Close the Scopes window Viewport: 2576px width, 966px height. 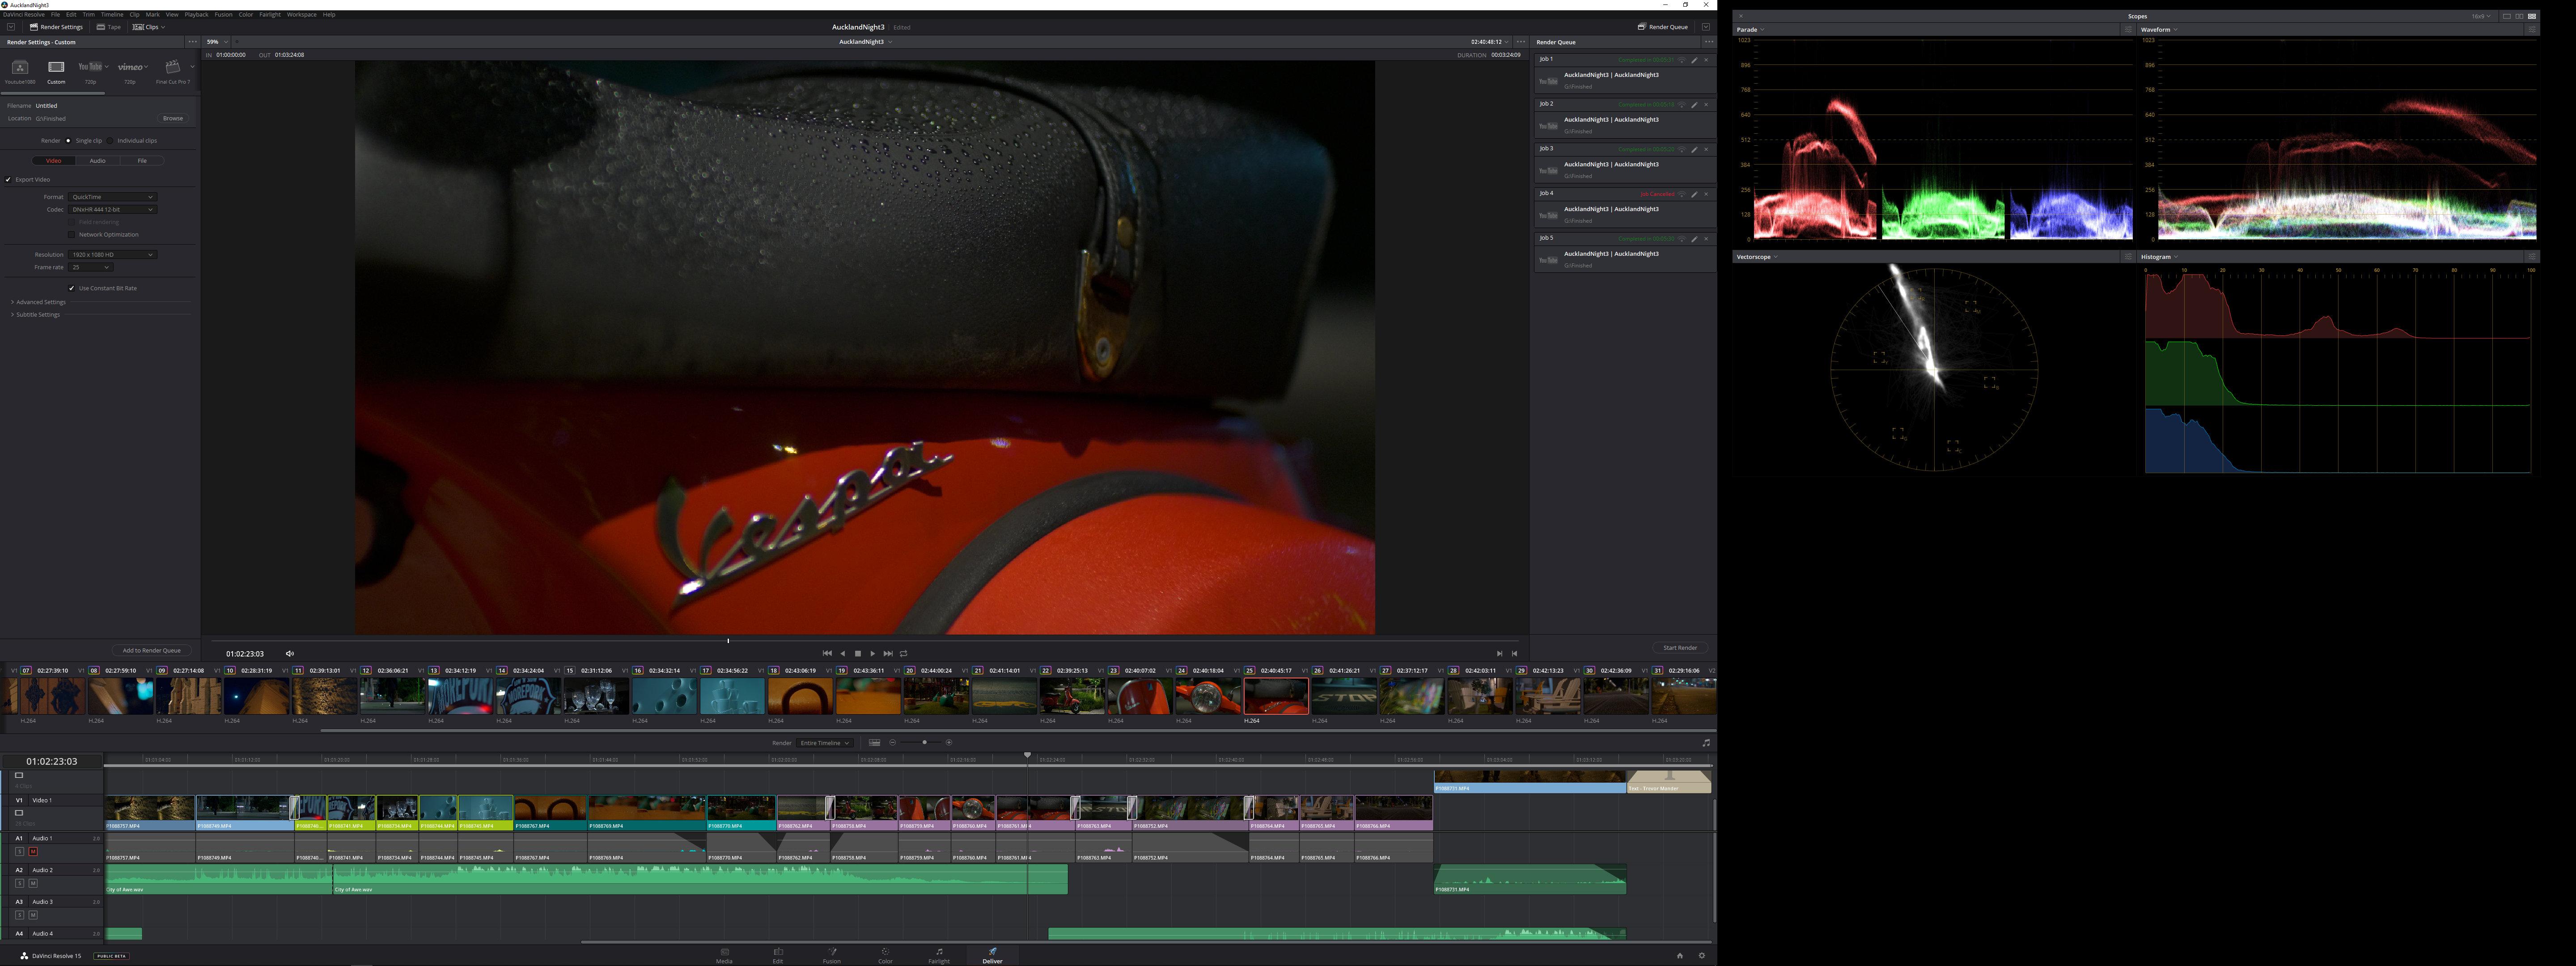(x=1741, y=16)
